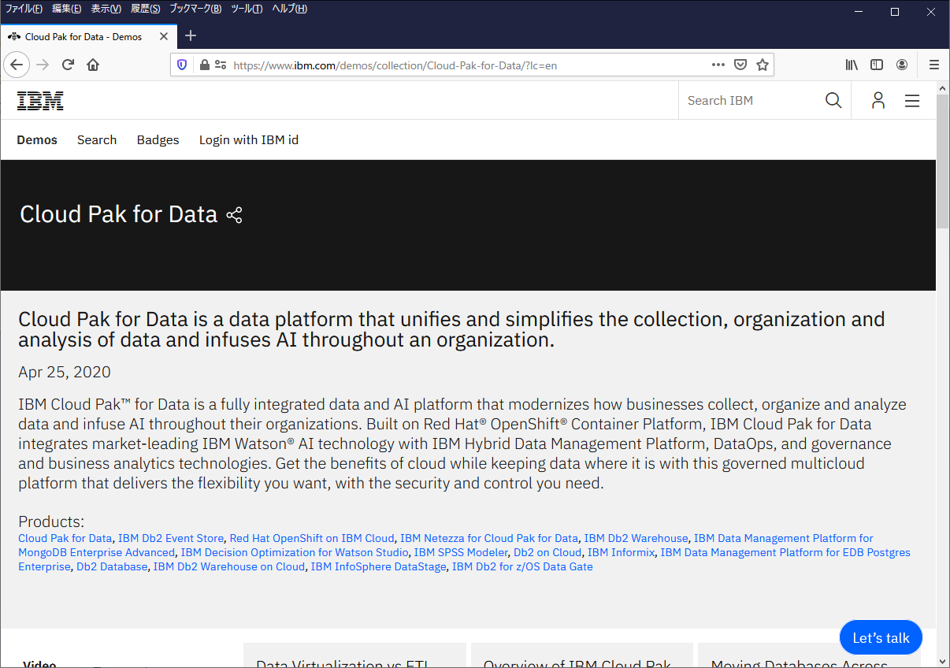The width and height of the screenshot is (950, 668).
Task: Open the IBM hamburger menu icon
Action: coord(911,101)
